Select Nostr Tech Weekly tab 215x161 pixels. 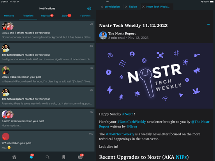click(x=158, y=7)
